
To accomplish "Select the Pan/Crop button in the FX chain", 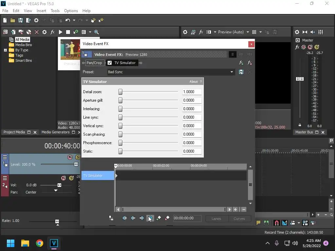I will (94, 63).
